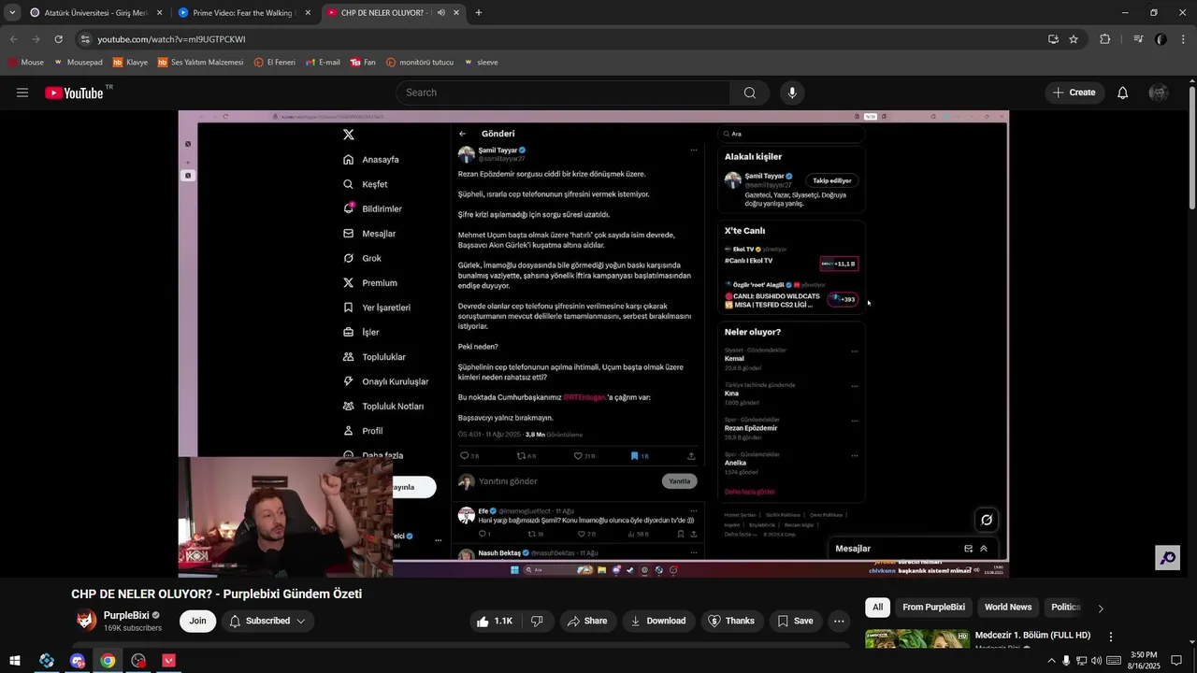Reload the current page

tap(58, 39)
